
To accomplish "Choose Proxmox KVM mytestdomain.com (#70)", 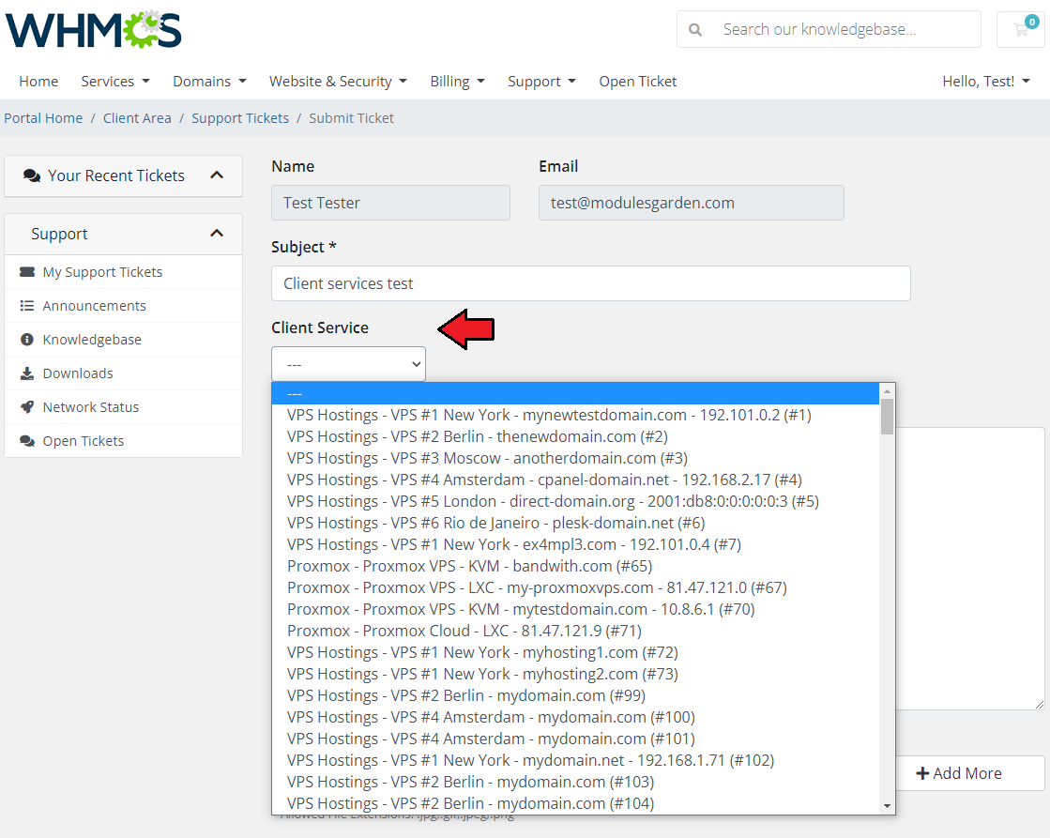I will (575, 609).
